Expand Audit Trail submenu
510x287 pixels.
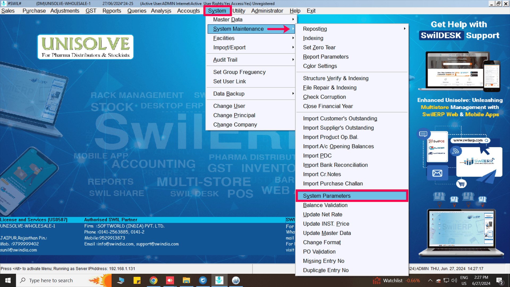(x=251, y=60)
